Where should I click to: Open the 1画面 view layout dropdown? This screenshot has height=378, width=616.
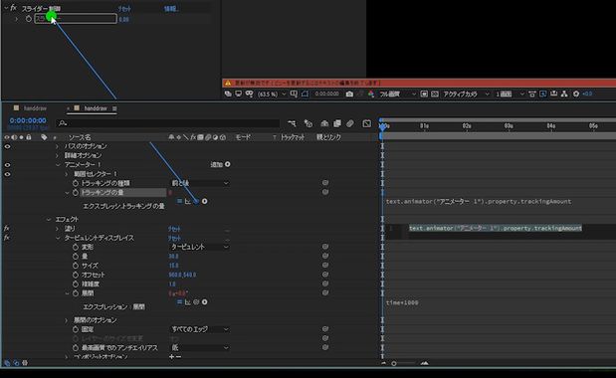(x=510, y=94)
